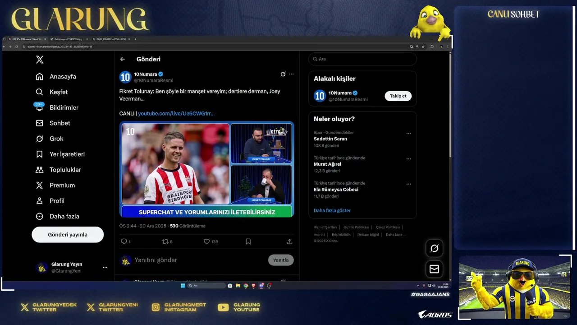Show hidden system tray icons
577x325 pixels.
coord(418,286)
